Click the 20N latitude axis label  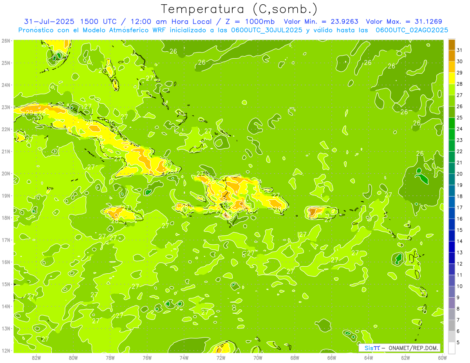tap(5, 174)
